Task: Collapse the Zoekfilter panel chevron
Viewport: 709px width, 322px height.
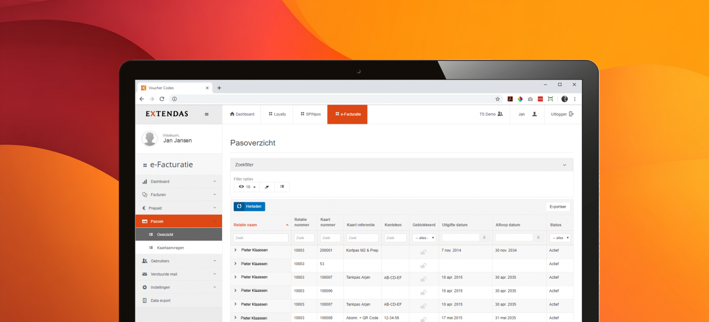Action: [x=564, y=165]
